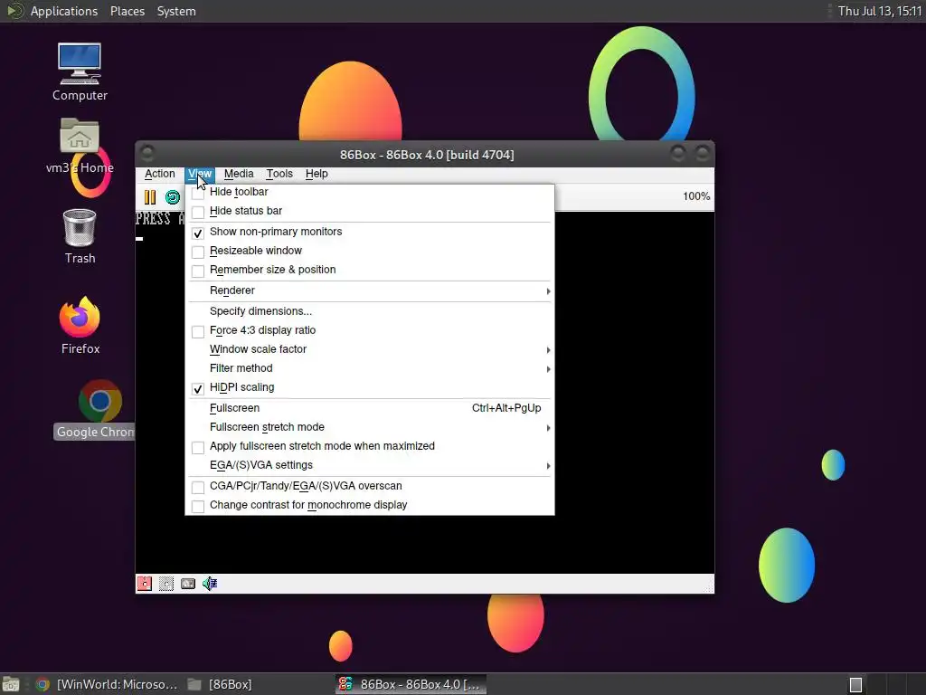
Task: Expand the Renderer submenu
Action: (370, 290)
